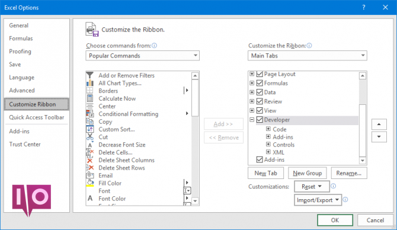Click the commands list scroll down arrow
The image size is (397, 230).
click(195, 201)
